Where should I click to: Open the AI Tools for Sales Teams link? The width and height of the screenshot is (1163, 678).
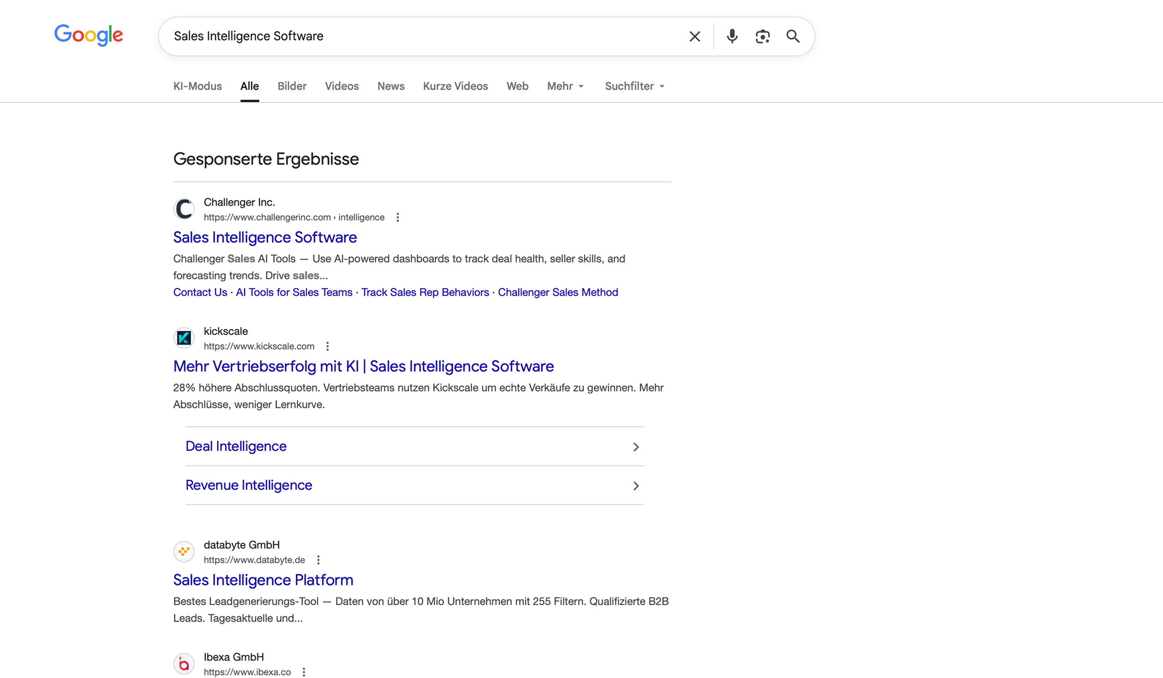click(x=294, y=292)
